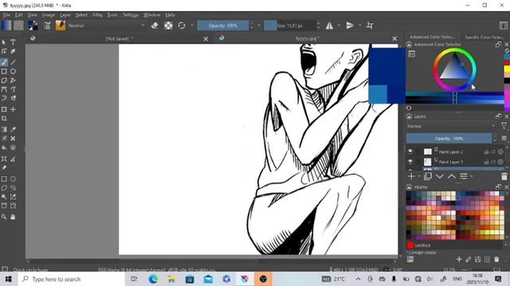
Task: Select the Edit Shapes tool
Action: tap(4, 51)
